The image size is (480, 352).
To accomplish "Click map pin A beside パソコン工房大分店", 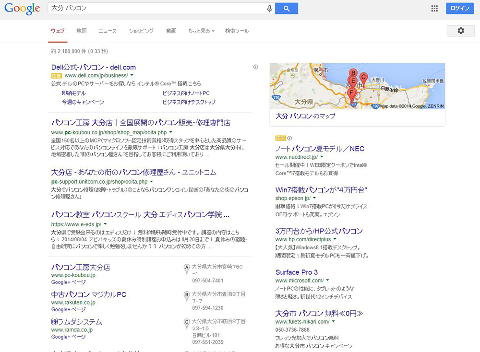I will (x=186, y=269).
